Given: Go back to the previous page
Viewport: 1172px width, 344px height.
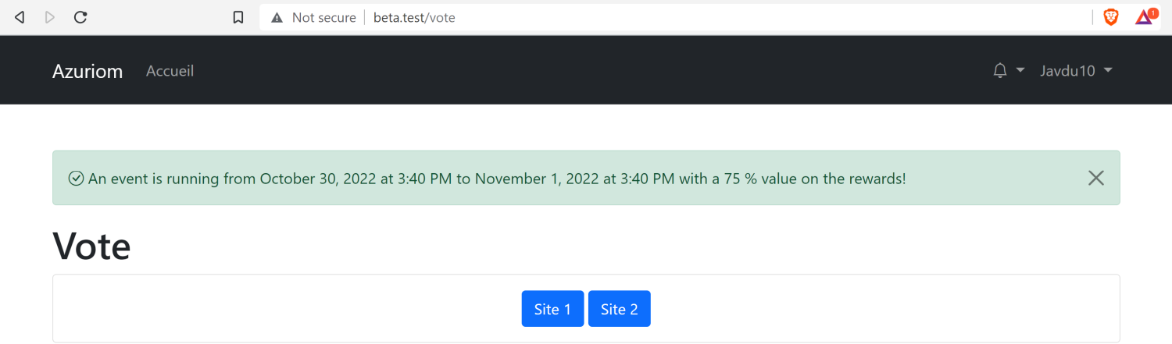Looking at the screenshot, I should (x=20, y=17).
